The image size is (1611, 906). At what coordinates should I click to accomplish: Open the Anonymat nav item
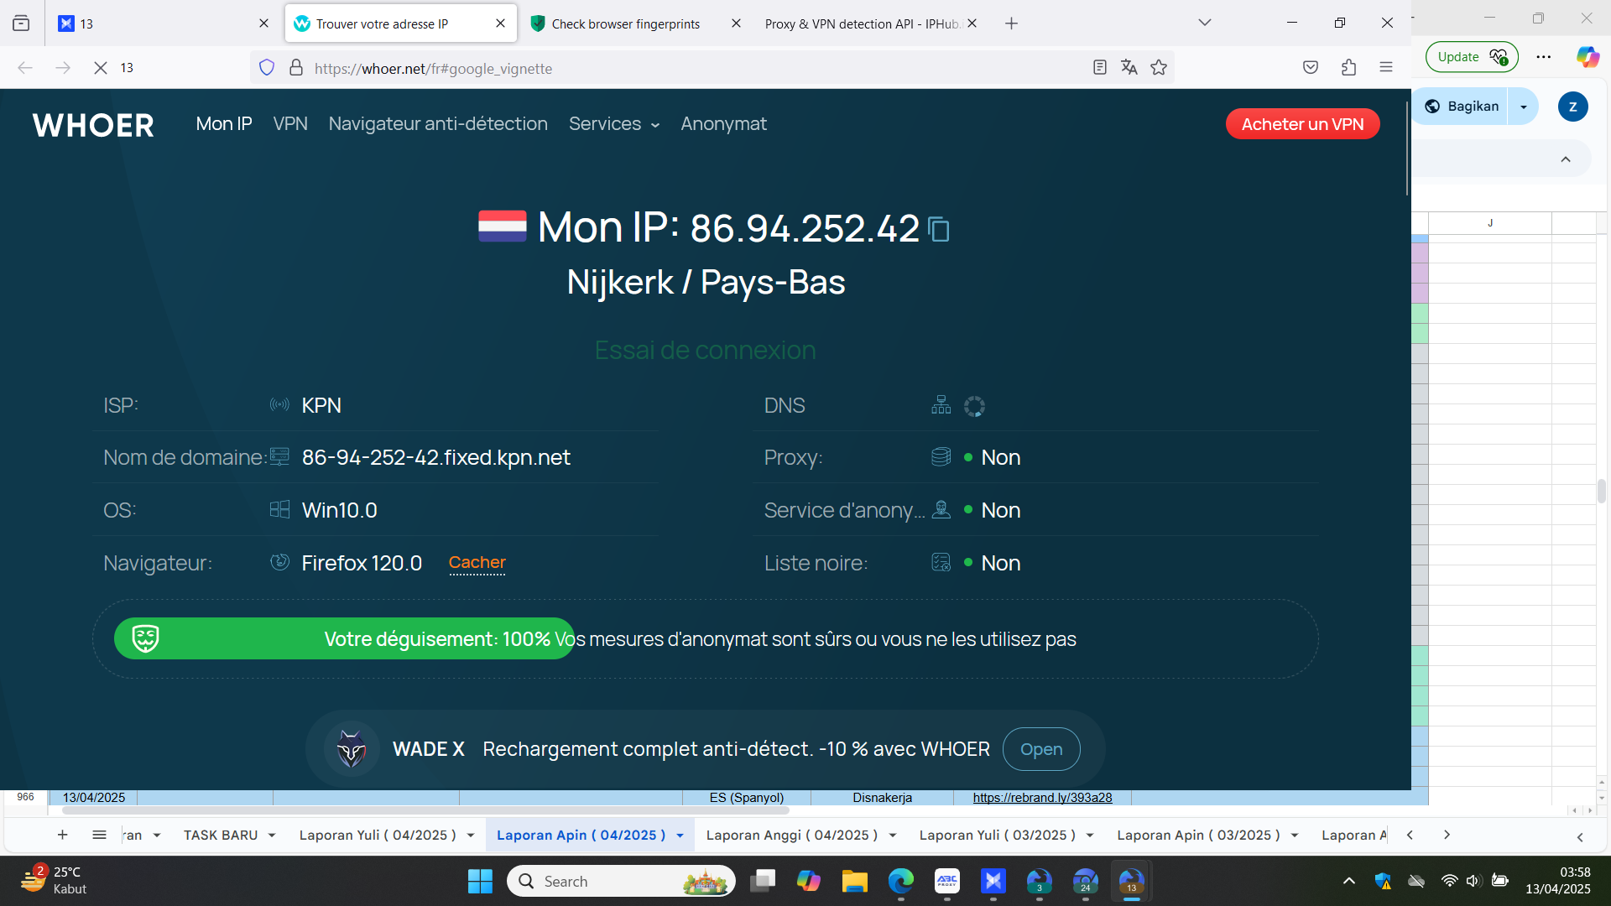724,124
